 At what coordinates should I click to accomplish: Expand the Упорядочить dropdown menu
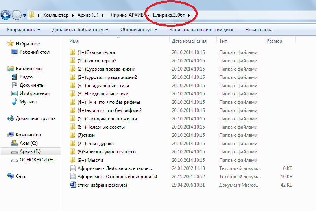point(23,30)
